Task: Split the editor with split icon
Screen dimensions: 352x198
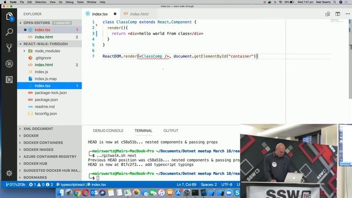Action: pos(338,14)
